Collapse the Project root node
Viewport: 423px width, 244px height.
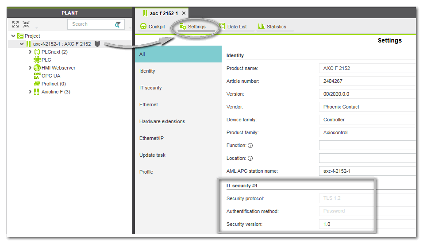[x=13, y=36]
